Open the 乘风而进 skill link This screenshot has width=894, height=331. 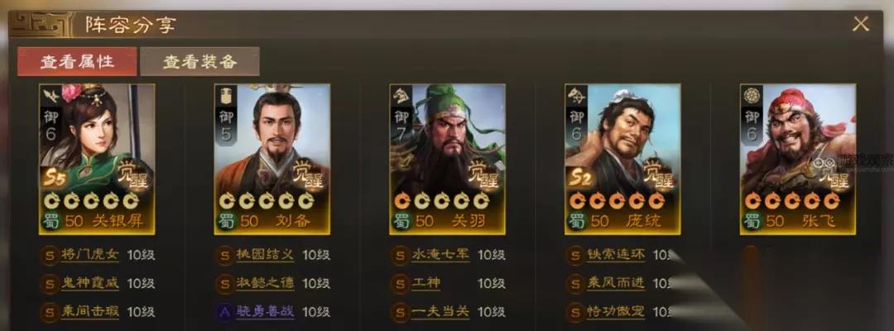click(616, 283)
